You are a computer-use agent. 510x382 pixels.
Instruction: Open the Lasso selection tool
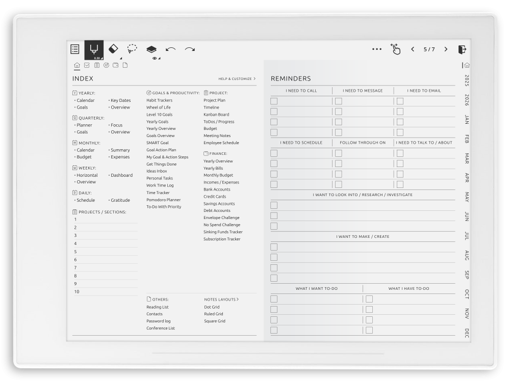[132, 48]
